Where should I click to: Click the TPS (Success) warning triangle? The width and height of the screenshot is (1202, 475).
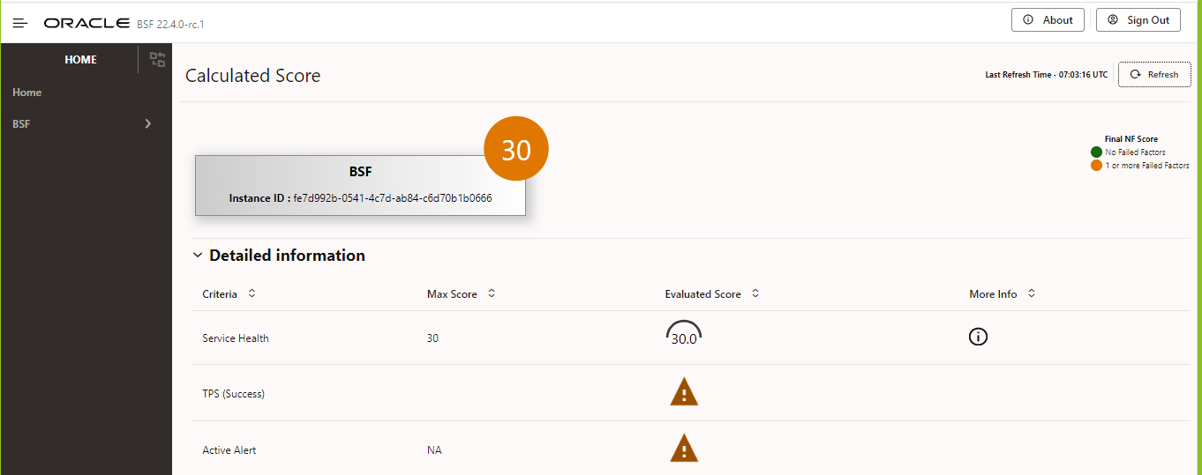point(684,392)
